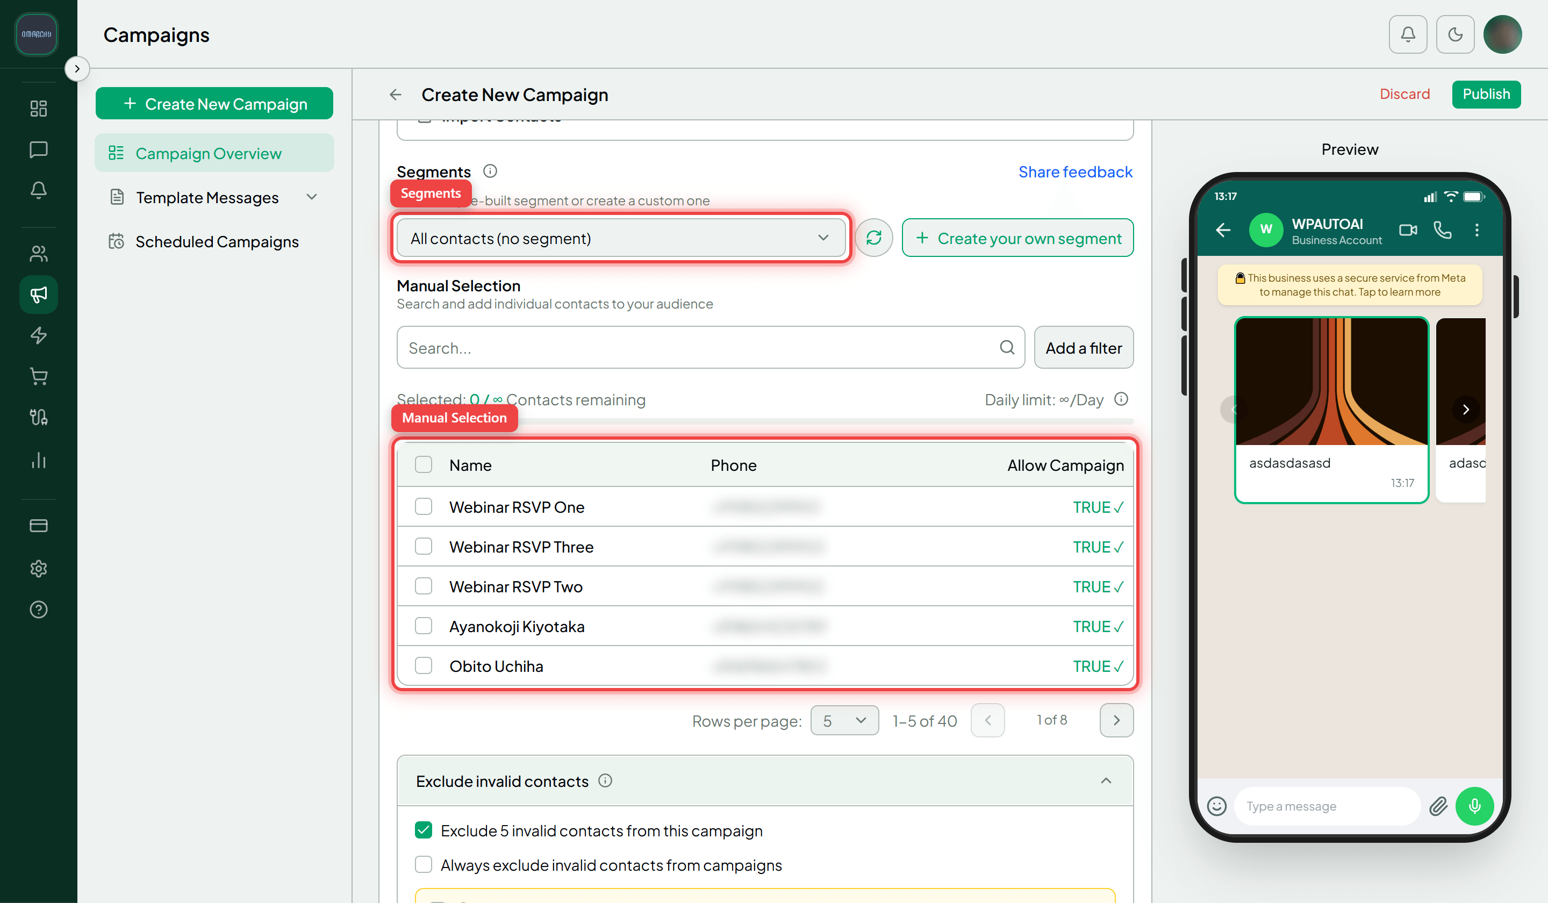Click the back arrow beside Create New Campaign

click(x=396, y=95)
